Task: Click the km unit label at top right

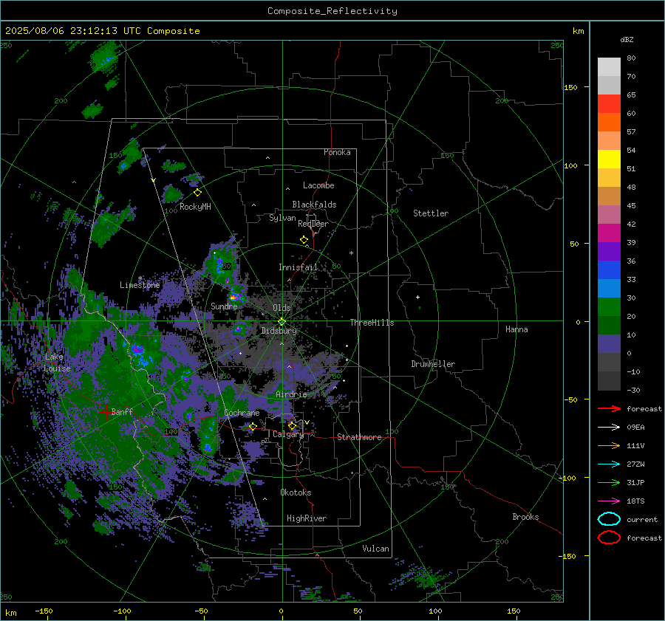Action: (578, 31)
